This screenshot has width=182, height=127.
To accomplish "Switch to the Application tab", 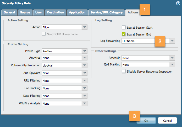I will coord(77,12).
